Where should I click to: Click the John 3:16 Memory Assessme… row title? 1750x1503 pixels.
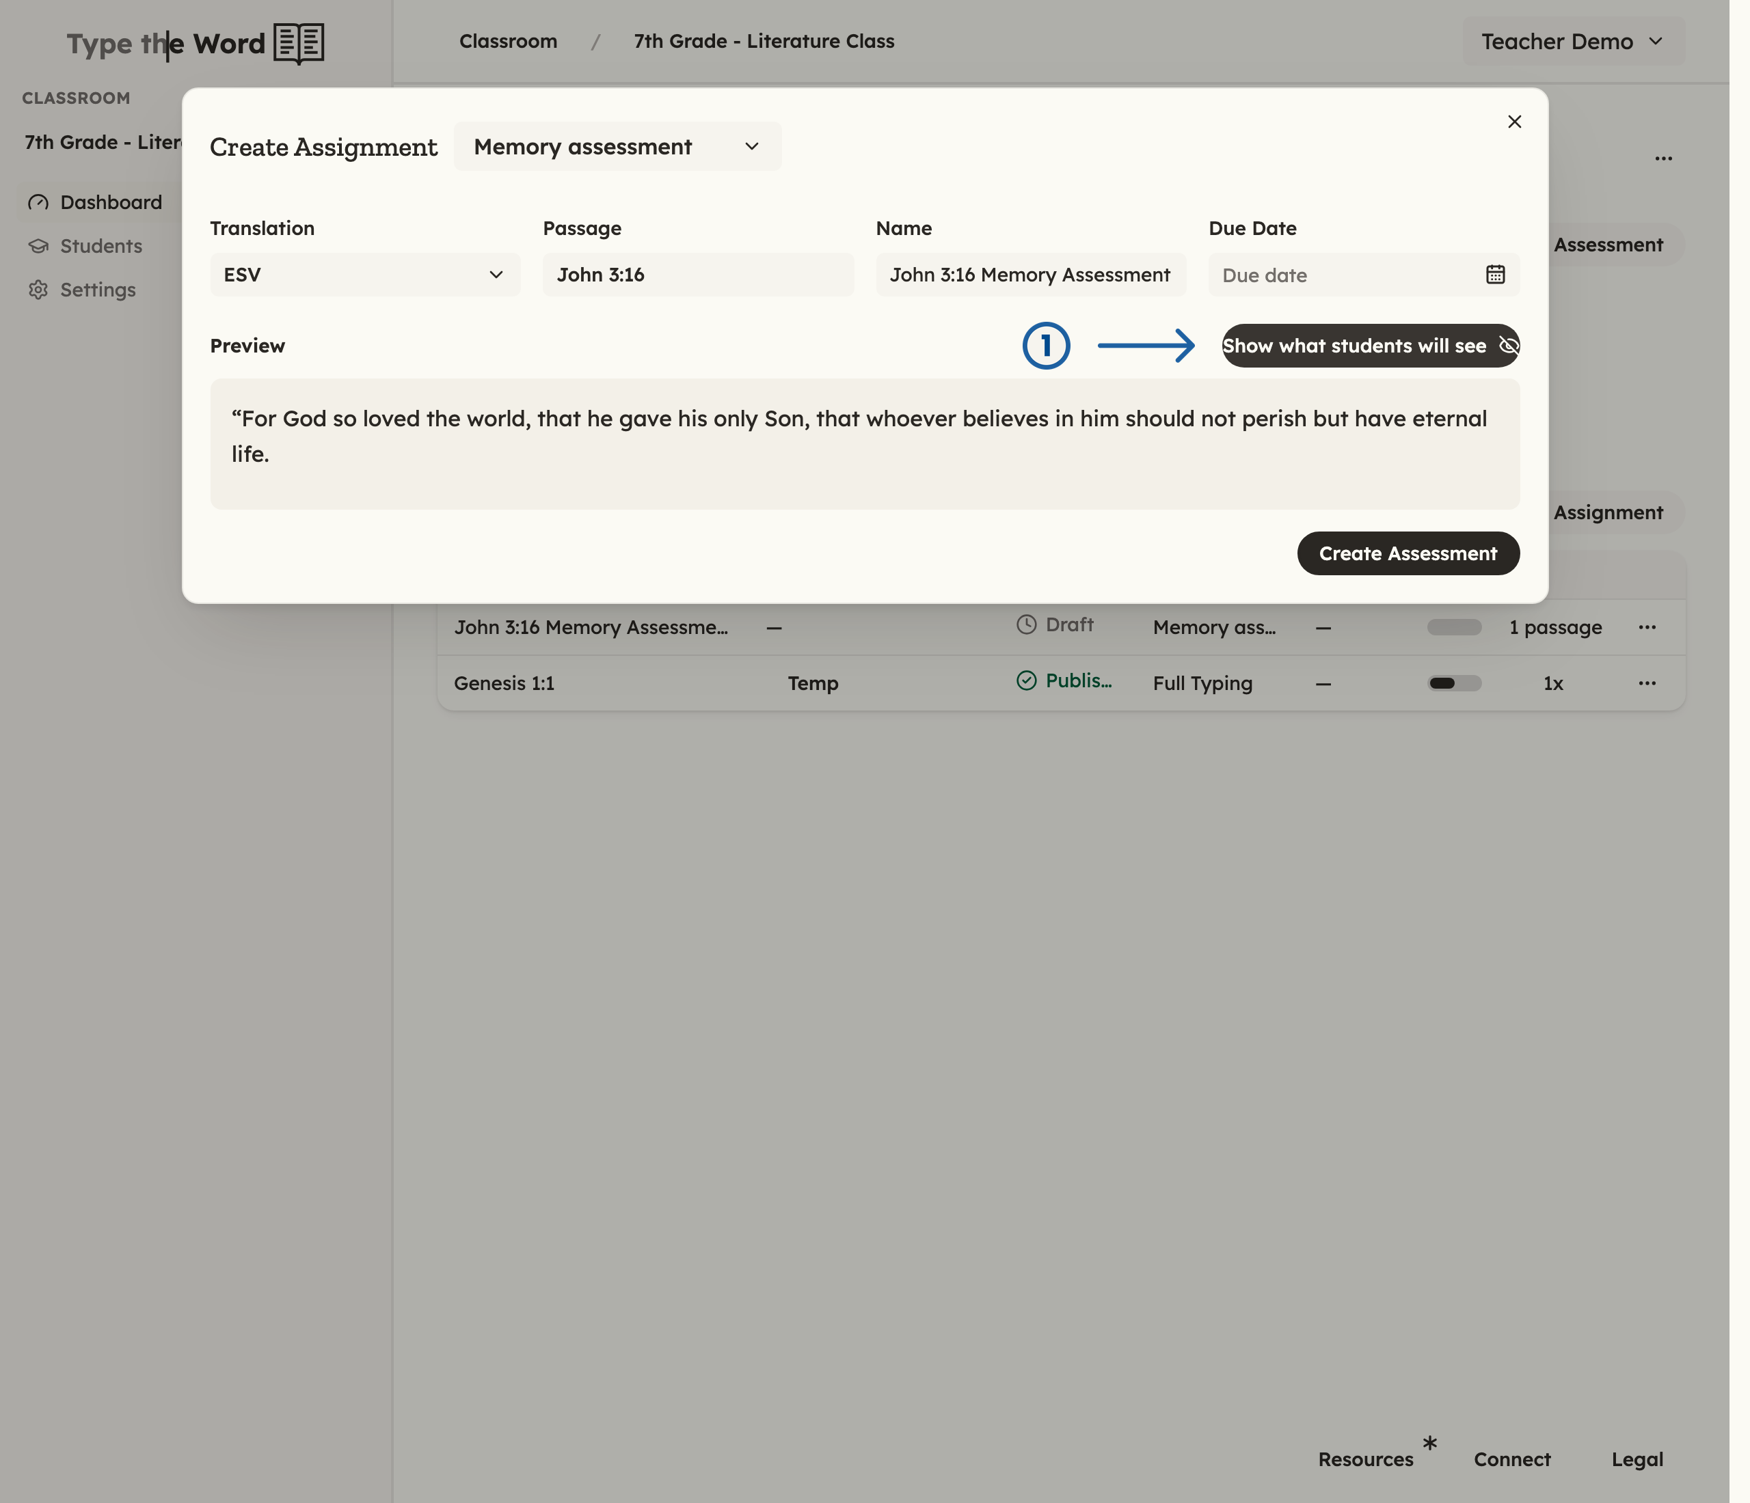[x=591, y=627]
